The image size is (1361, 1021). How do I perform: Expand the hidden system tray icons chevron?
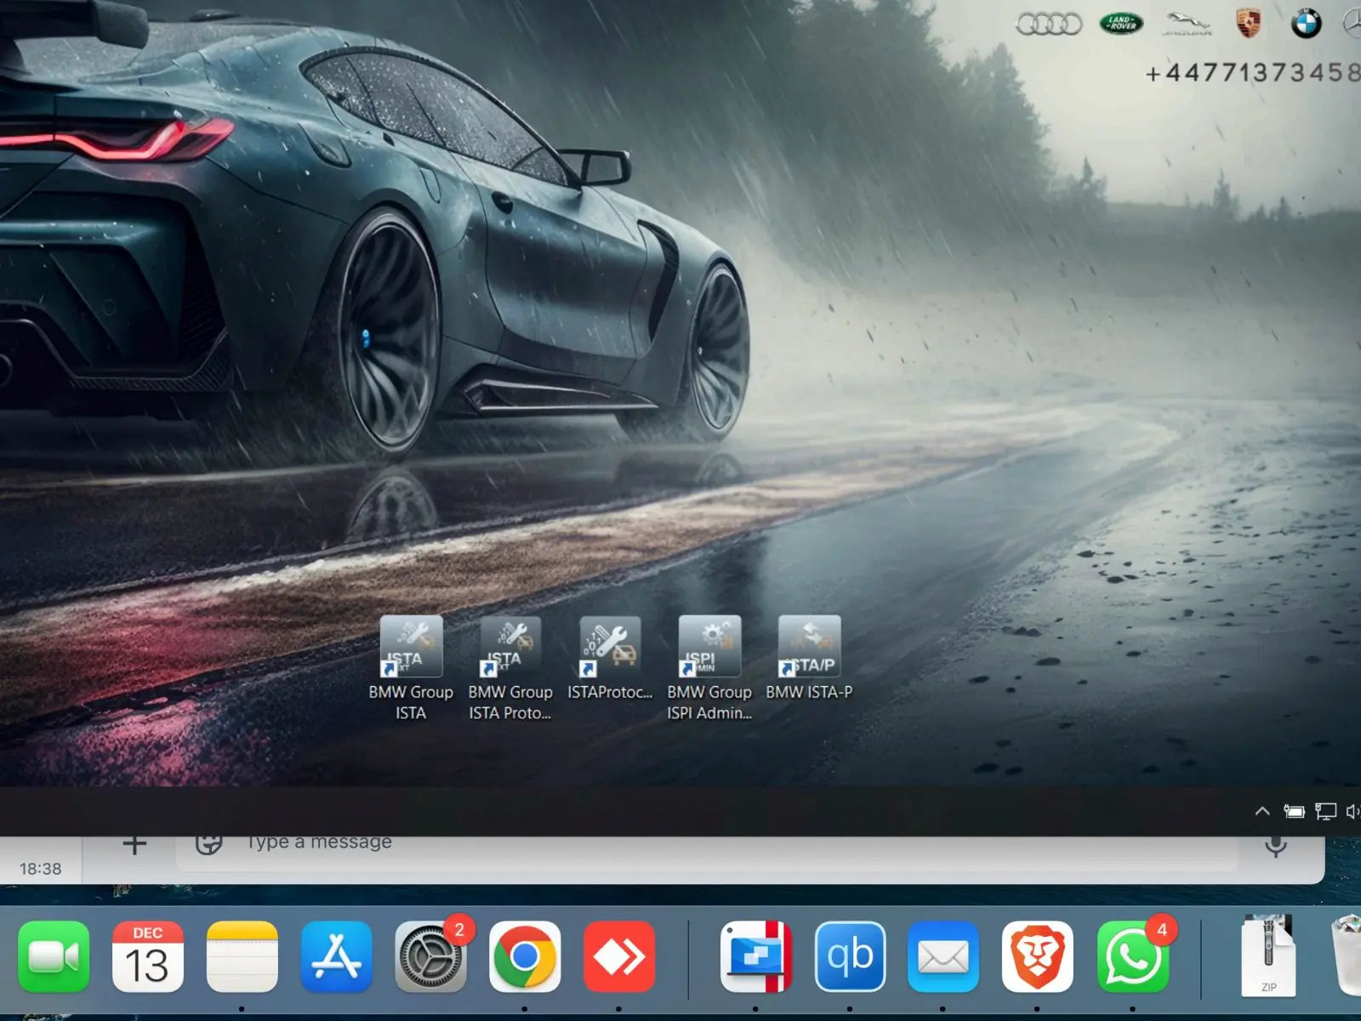tap(1262, 812)
